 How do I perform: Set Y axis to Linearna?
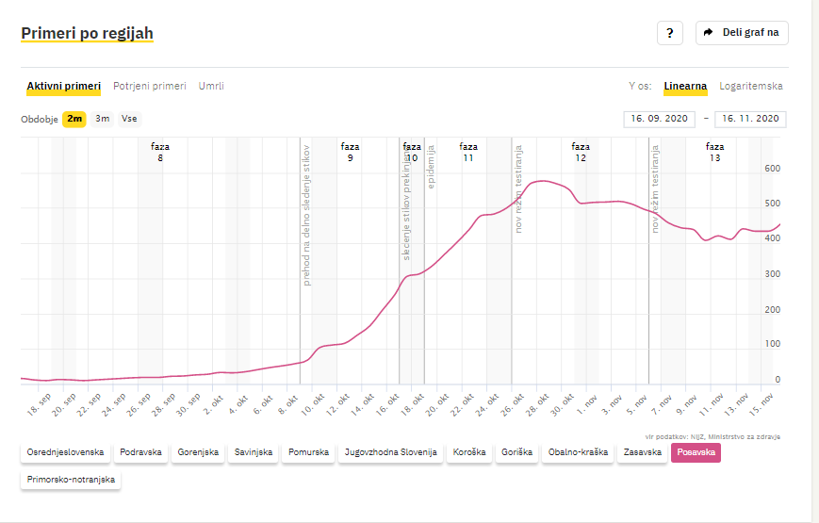pos(685,86)
